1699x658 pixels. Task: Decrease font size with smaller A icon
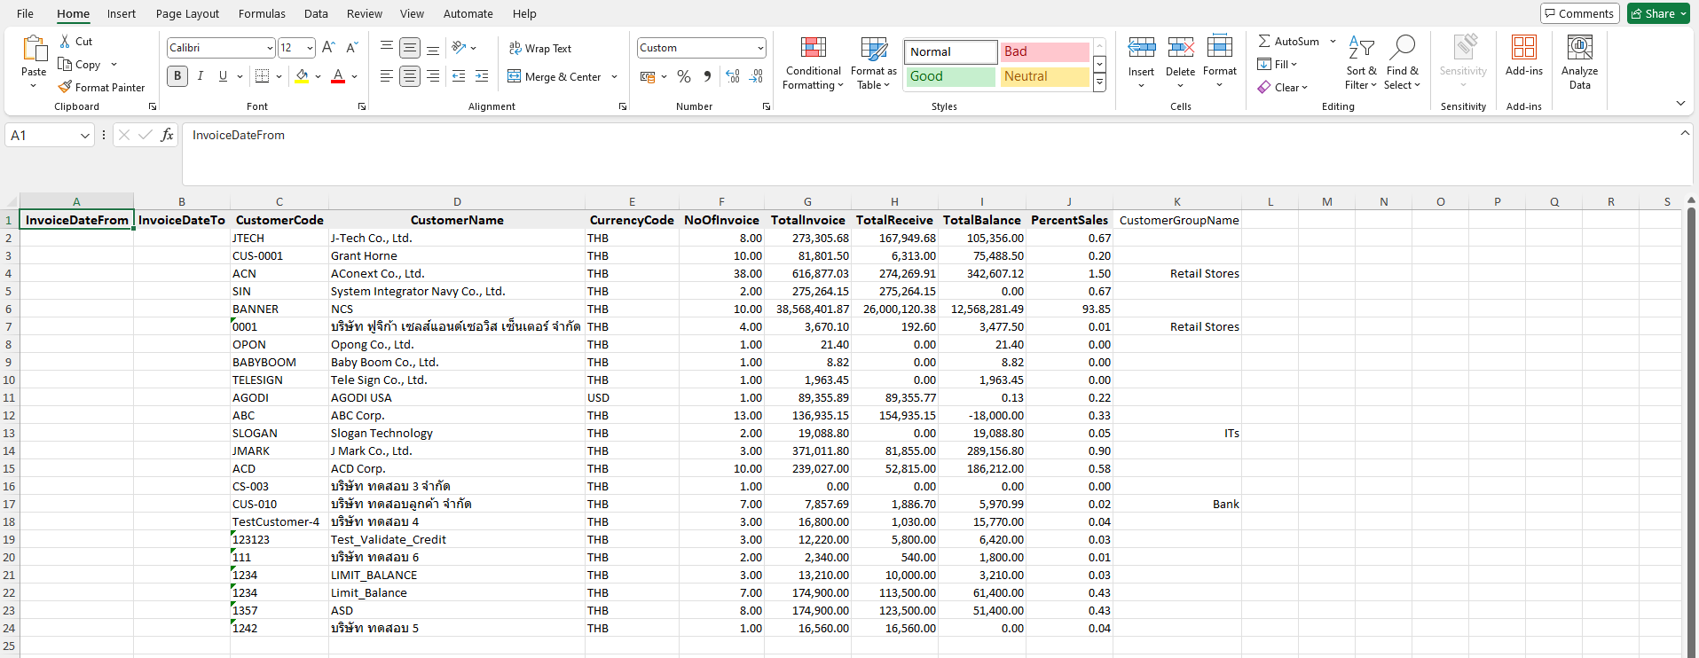(351, 48)
